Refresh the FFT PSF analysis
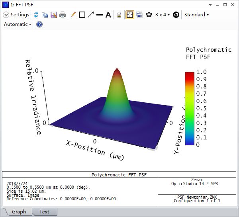 (x=36, y=15)
